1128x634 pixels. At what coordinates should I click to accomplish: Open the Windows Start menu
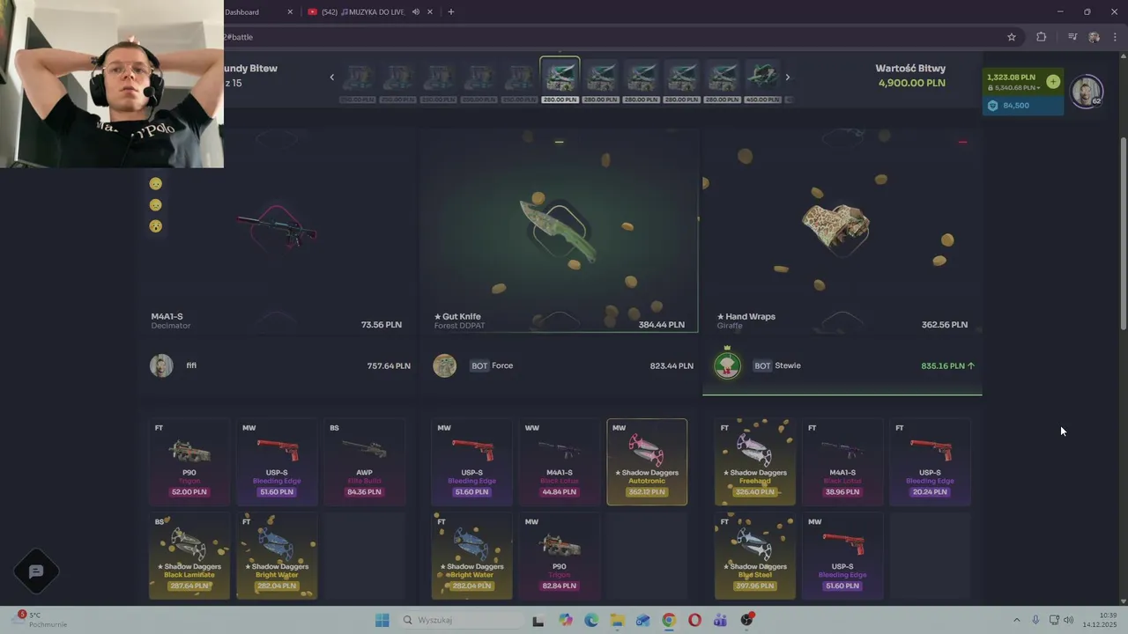(x=382, y=620)
